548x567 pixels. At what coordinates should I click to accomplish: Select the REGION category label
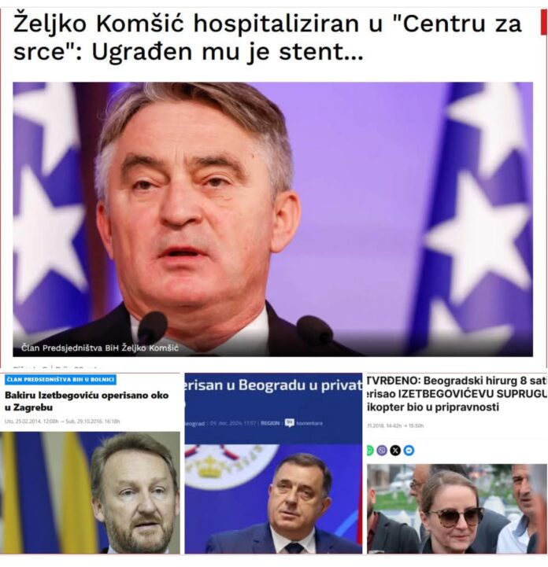(x=270, y=423)
